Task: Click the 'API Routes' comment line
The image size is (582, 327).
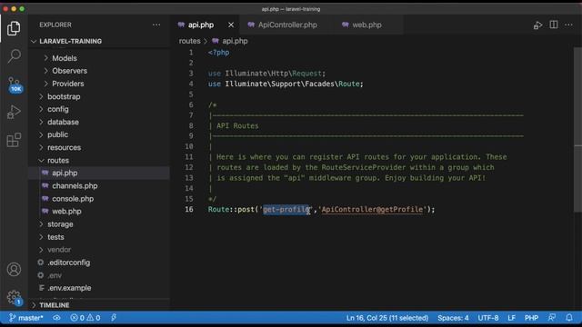Action: [237, 125]
